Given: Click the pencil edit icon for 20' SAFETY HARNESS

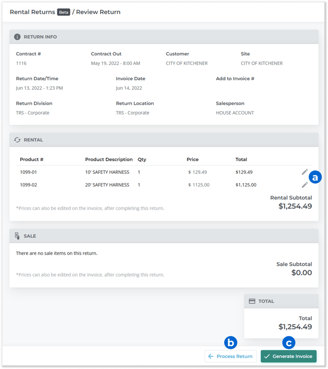Looking at the screenshot, I should coord(305,184).
